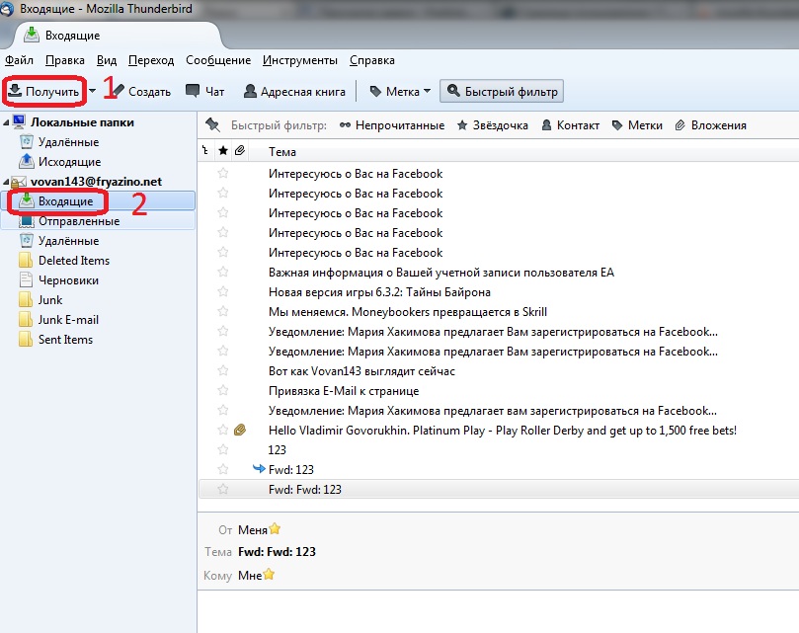Sort messages by the Тема column header
The height and width of the screenshot is (633, 799).
click(282, 152)
